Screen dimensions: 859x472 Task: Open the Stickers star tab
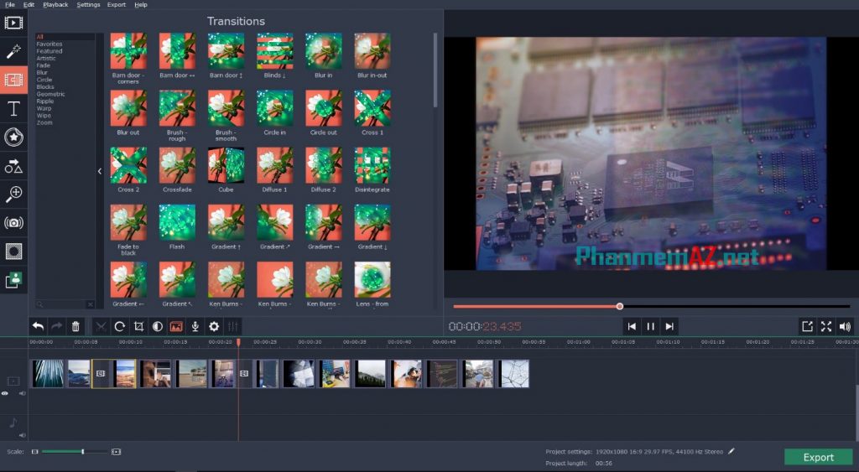pos(13,137)
